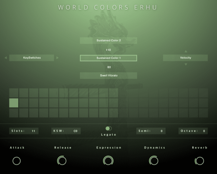Select the first slot in the bottom row

14,113
